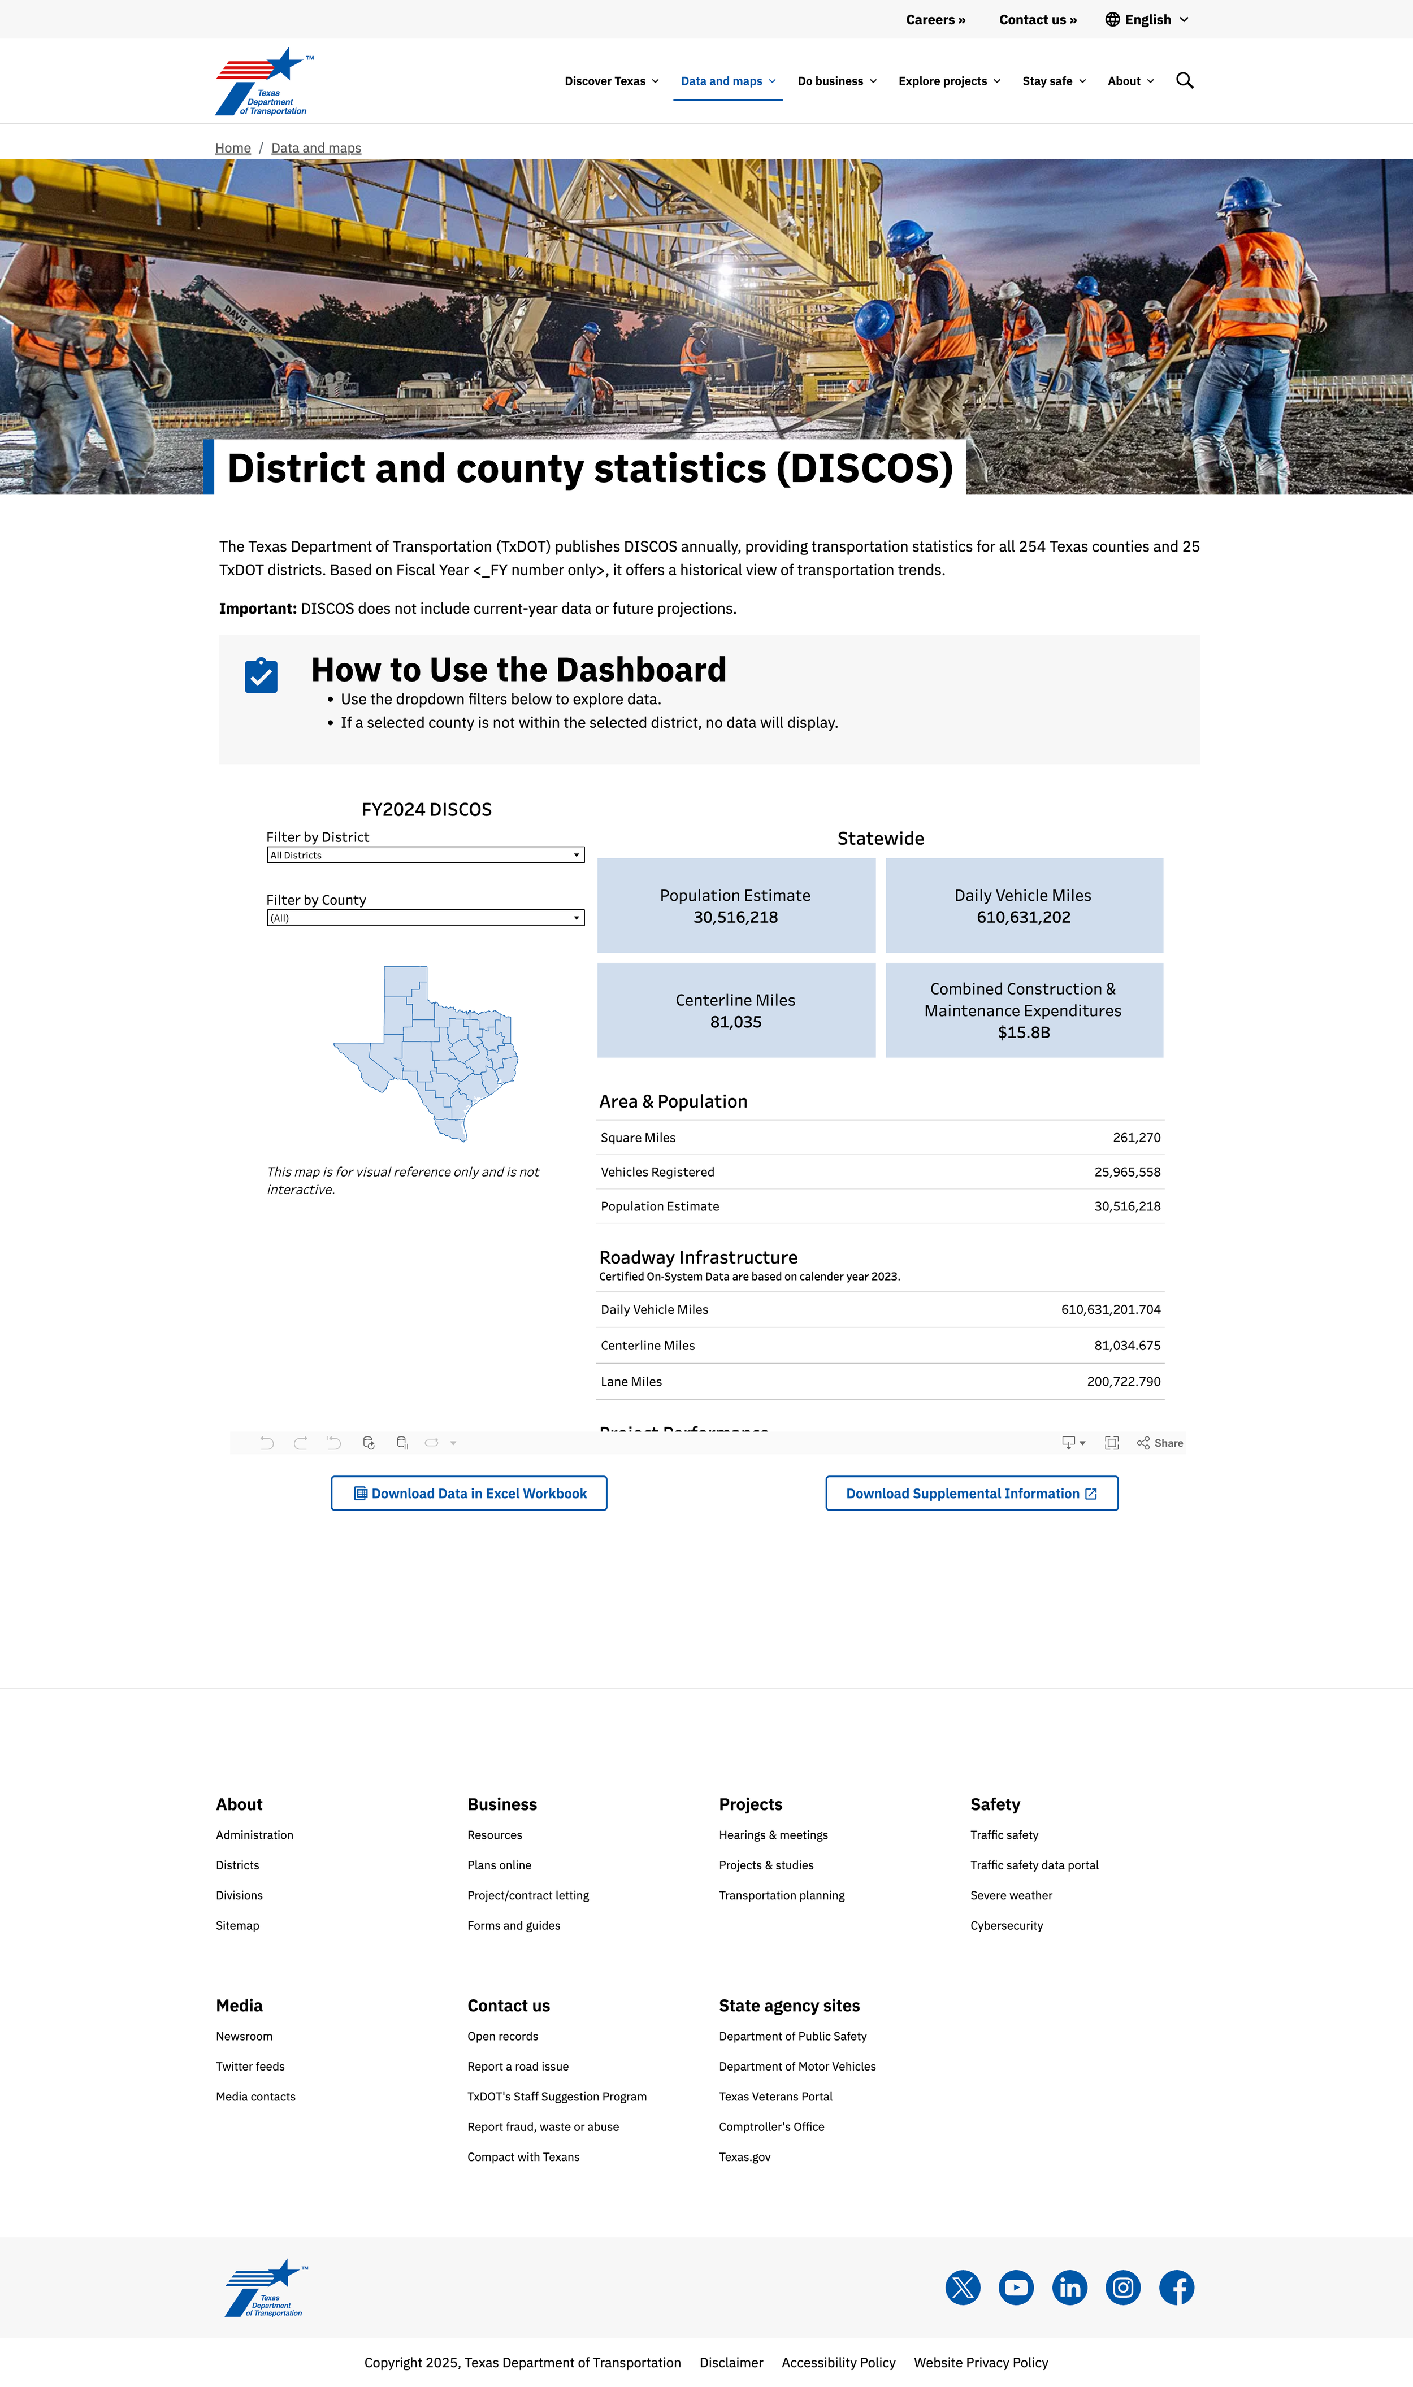Click Download Data in Excel Workbook

click(x=469, y=1494)
